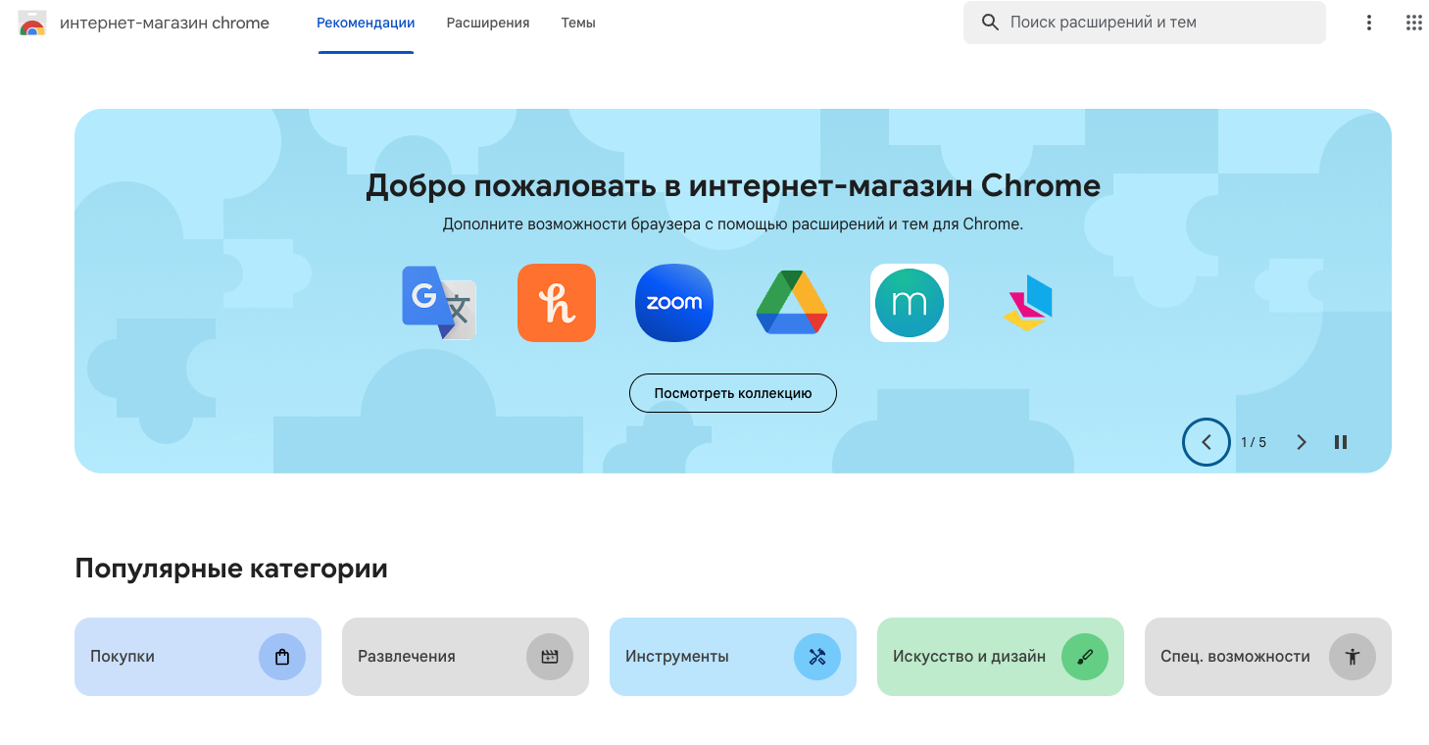Click the brush icon in Искусство и дизайн
1429x745 pixels.
(1085, 657)
